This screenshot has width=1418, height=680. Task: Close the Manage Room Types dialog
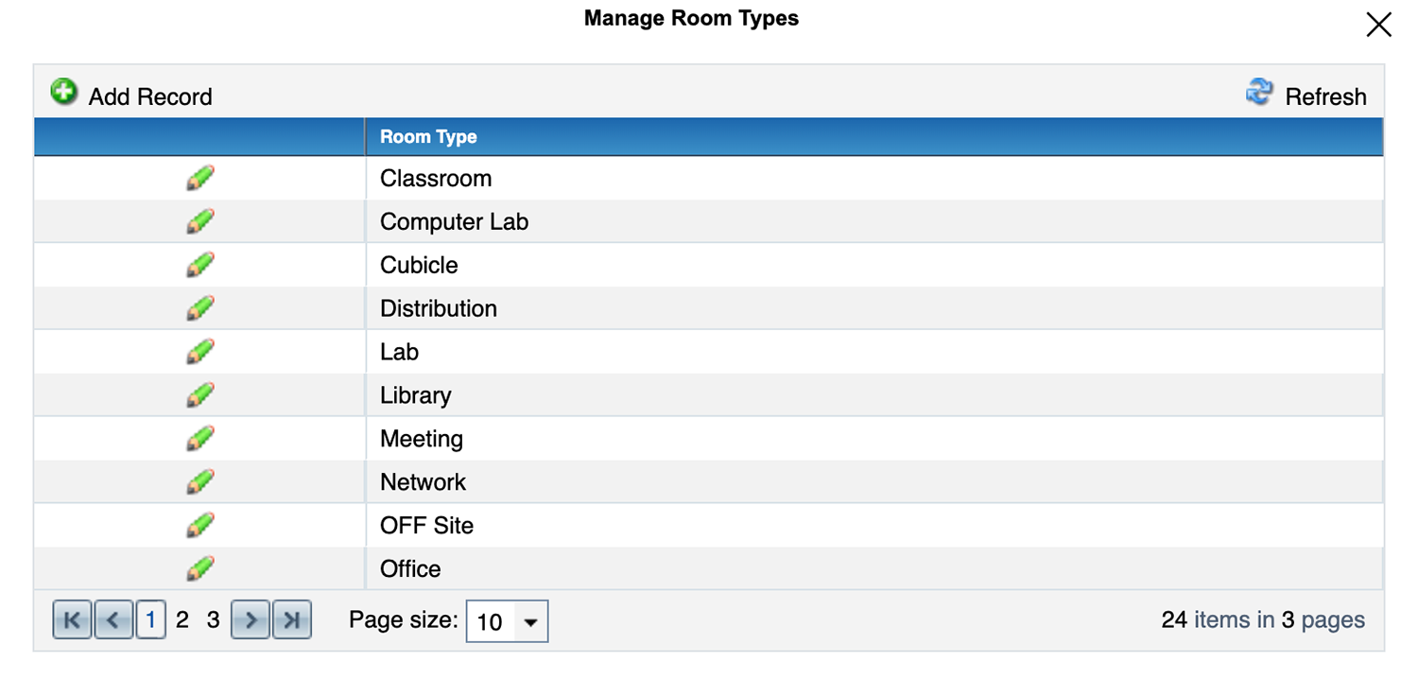(1379, 25)
